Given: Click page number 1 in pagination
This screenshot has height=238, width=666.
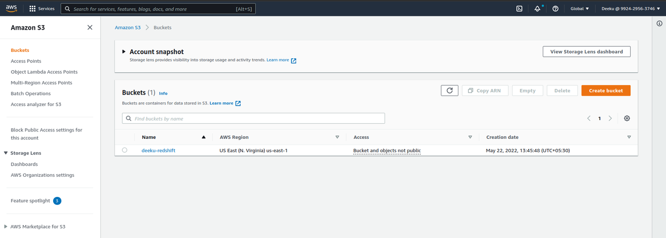Looking at the screenshot, I should [599, 118].
